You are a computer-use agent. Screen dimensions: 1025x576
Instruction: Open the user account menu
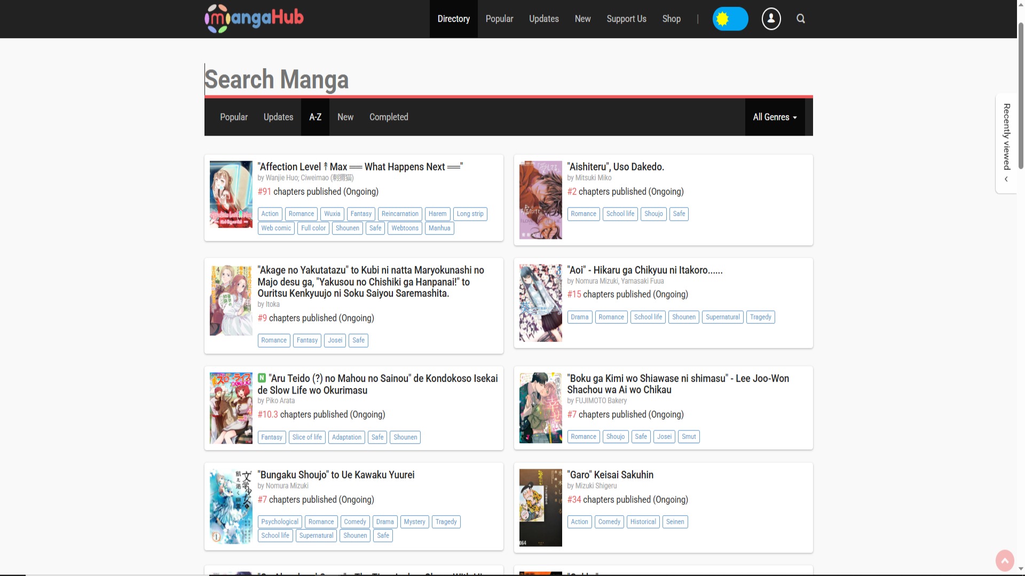(x=771, y=19)
